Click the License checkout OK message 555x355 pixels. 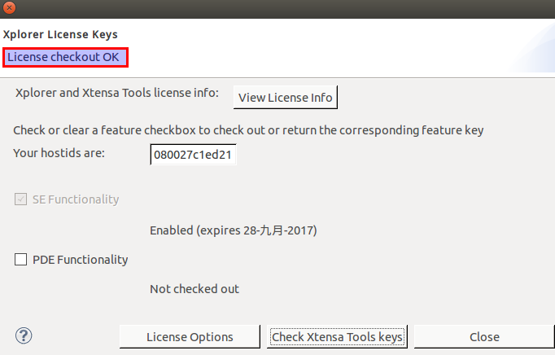63,57
